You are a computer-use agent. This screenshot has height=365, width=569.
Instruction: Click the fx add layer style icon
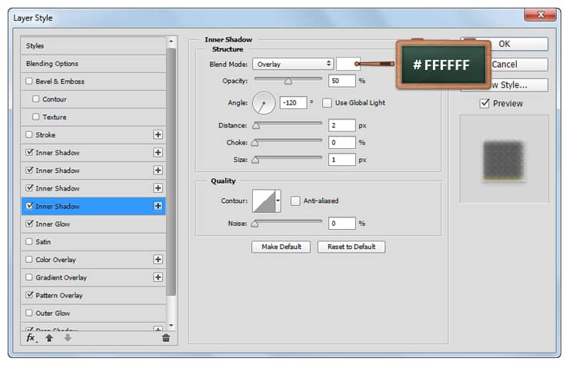click(32, 337)
